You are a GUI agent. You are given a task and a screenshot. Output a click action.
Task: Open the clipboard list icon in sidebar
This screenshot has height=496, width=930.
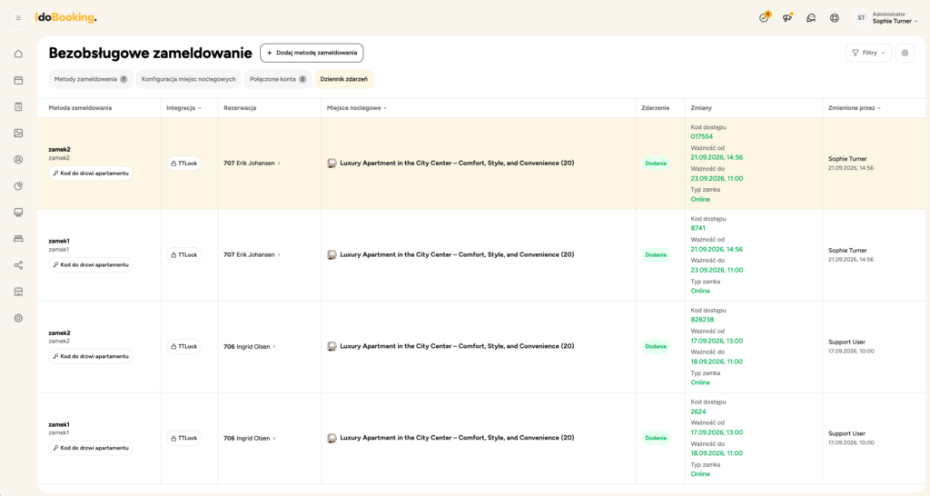tap(18, 107)
